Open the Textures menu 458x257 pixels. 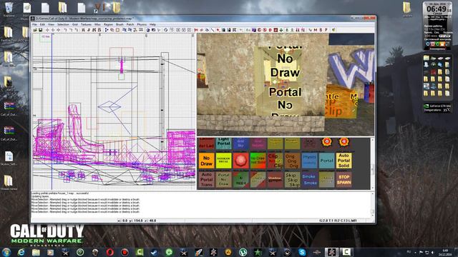[x=86, y=24]
